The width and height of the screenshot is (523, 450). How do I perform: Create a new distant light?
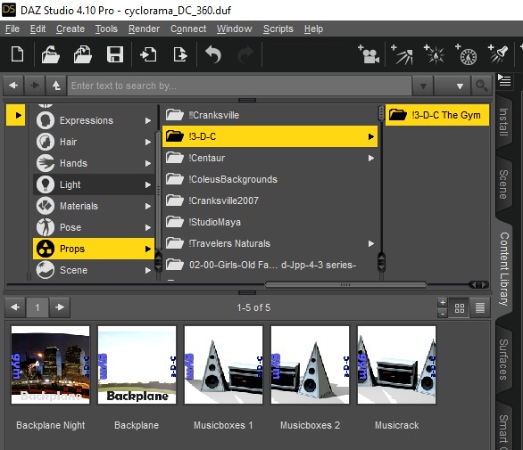pos(402,54)
